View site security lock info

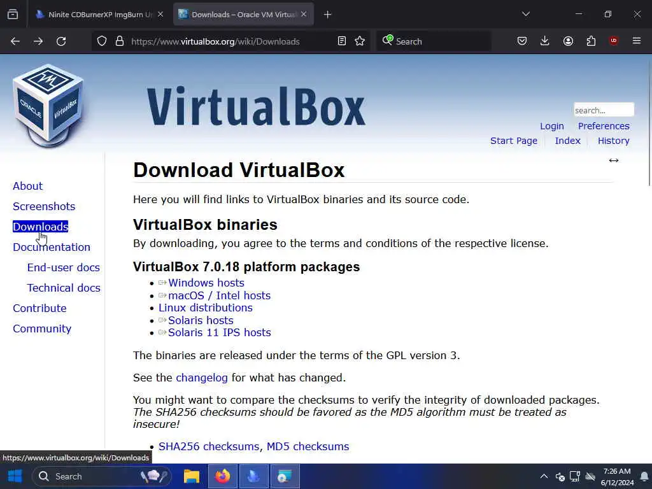(120, 41)
